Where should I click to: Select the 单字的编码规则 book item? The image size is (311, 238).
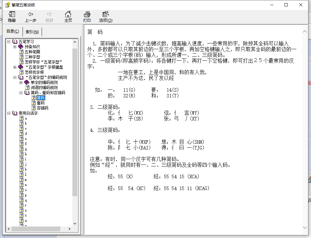[x=44, y=82]
